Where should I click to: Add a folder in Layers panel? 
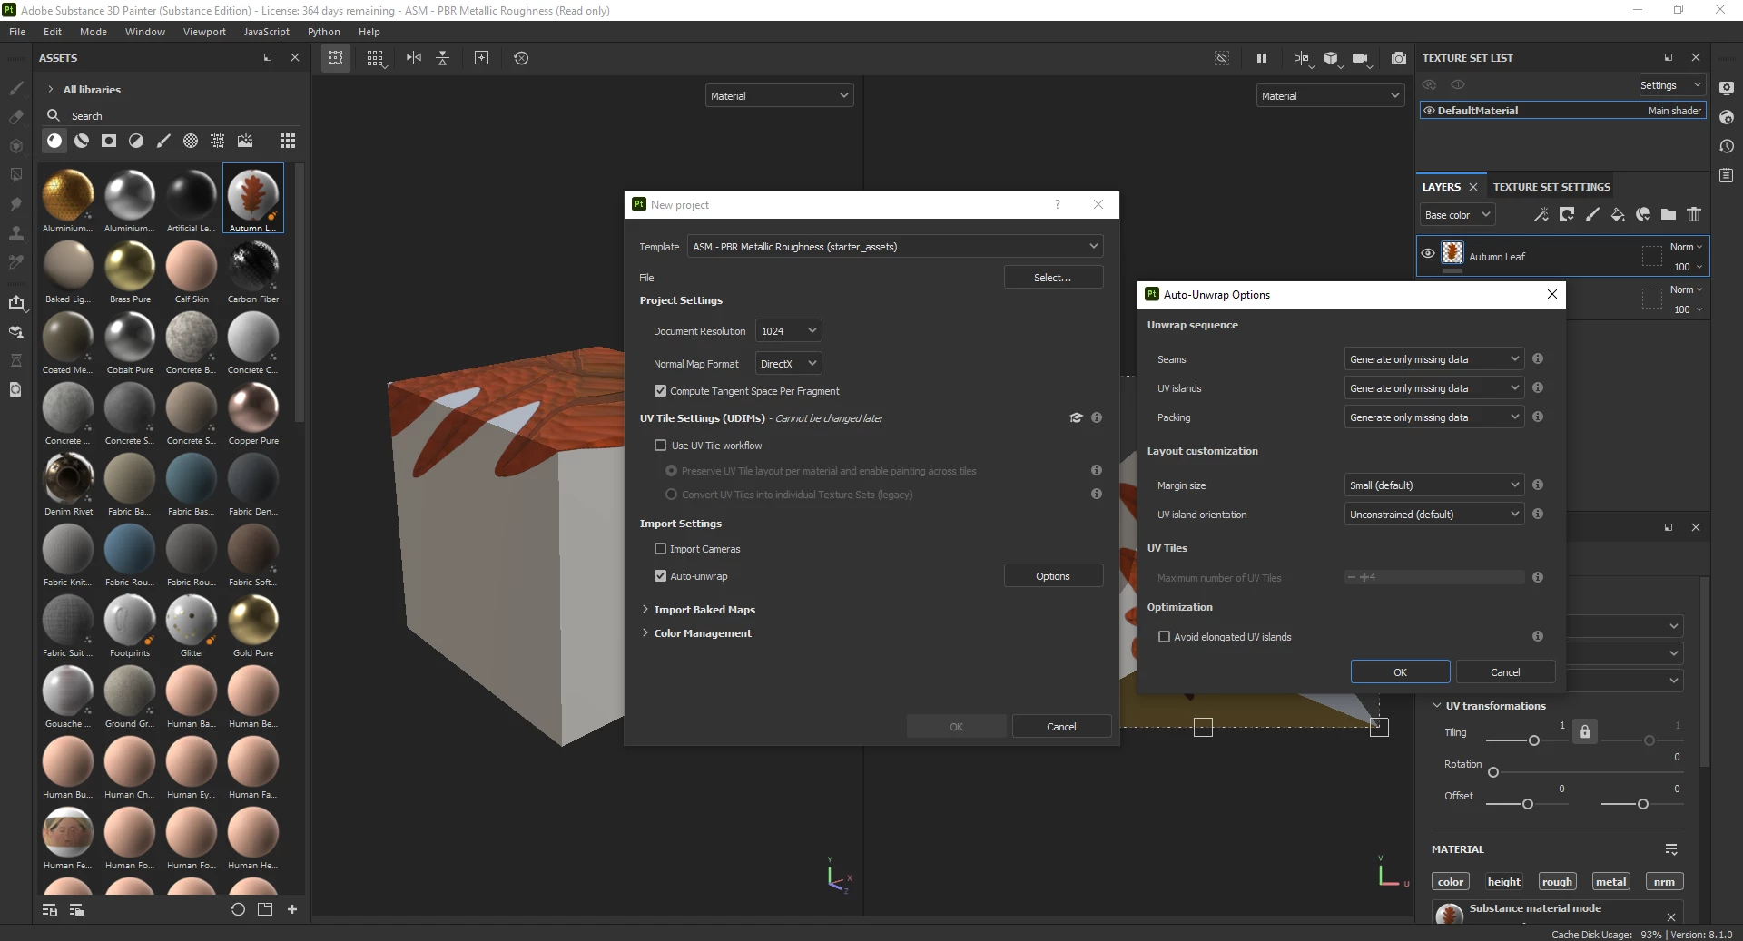click(x=1669, y=215)
